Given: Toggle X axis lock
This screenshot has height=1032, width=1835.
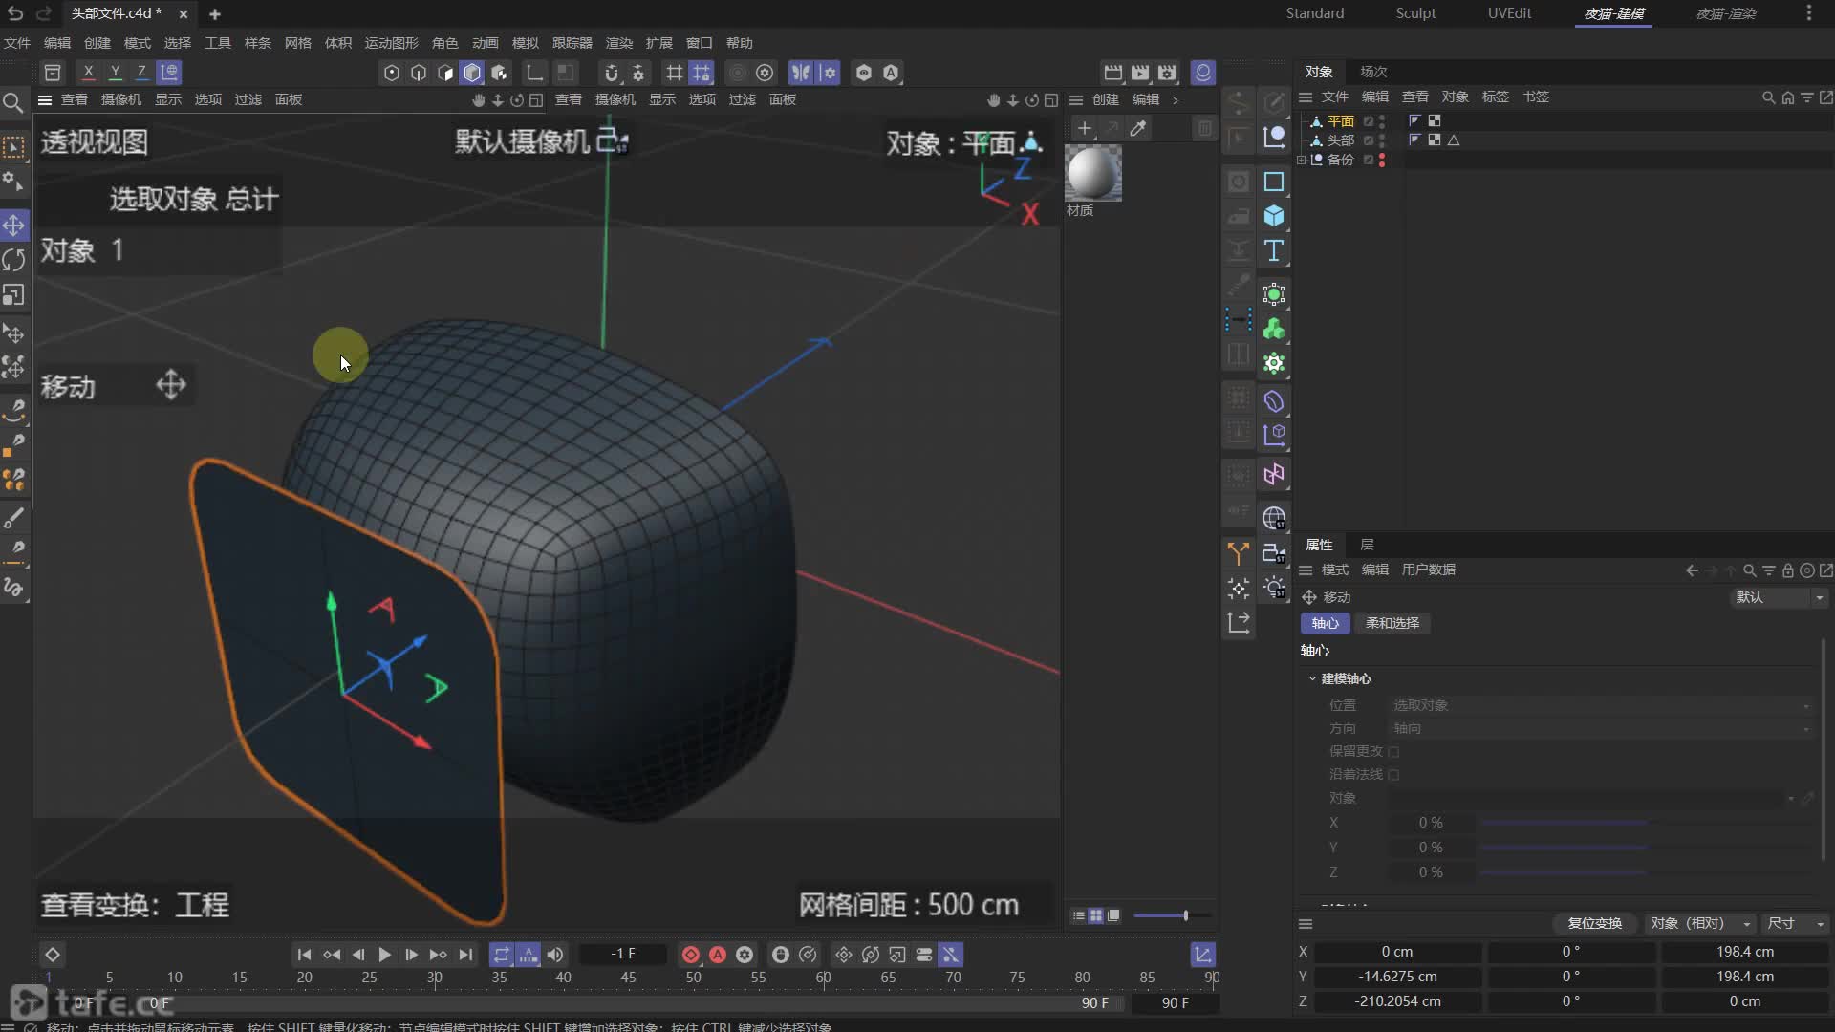Looking at the screenshot, I should pyautogui.click(x=88, y=72).
